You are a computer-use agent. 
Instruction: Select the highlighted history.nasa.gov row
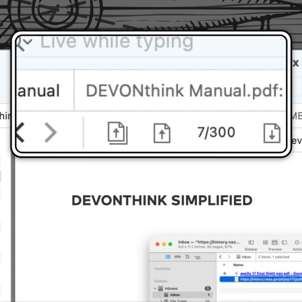[x=261, y=279]
